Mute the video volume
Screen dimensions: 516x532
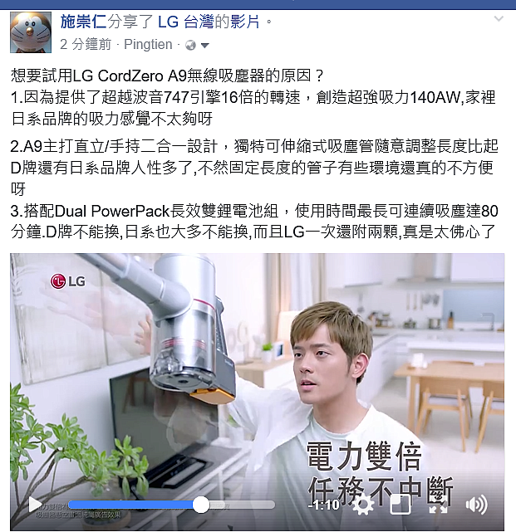[x=476, y=505]
